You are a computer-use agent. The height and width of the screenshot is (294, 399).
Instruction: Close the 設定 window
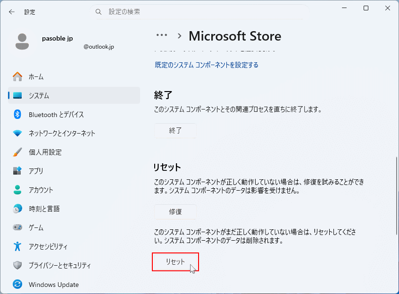tap(388, 8)
